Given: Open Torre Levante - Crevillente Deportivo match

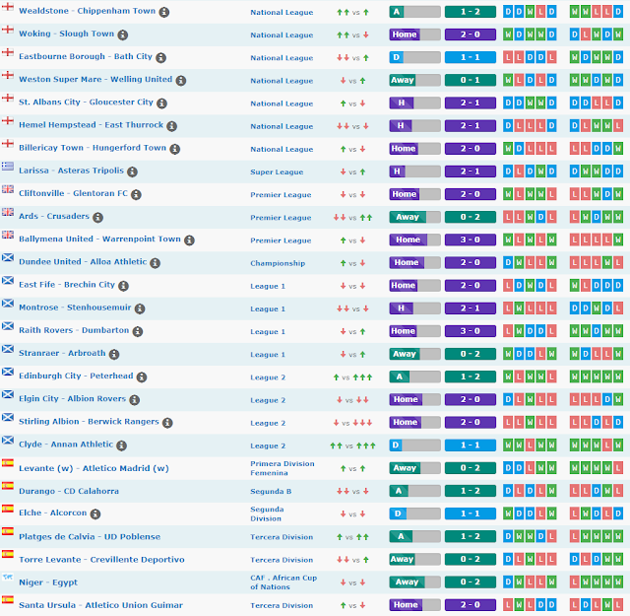Looking at the screenshot, I should [x=101, y=559].
